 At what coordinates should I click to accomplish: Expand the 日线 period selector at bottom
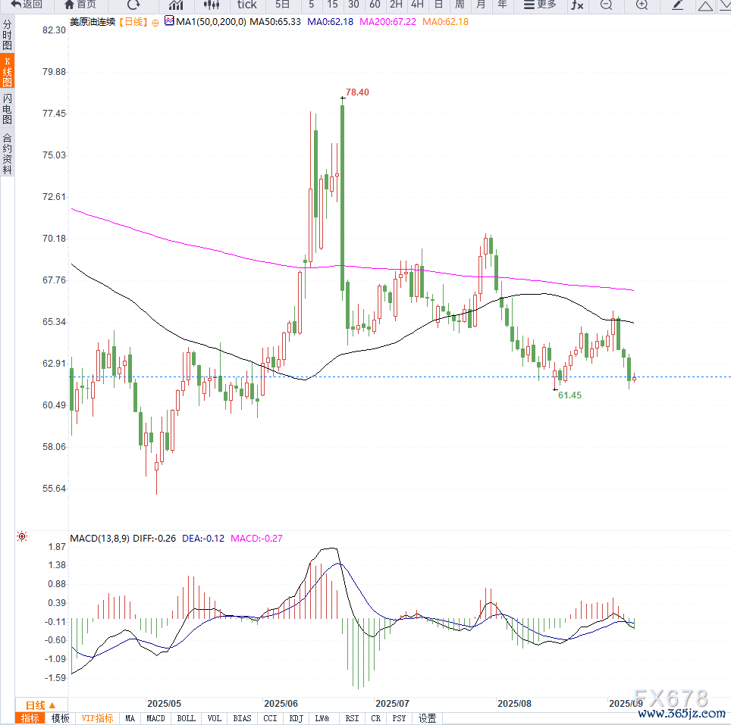pos(41,705)
